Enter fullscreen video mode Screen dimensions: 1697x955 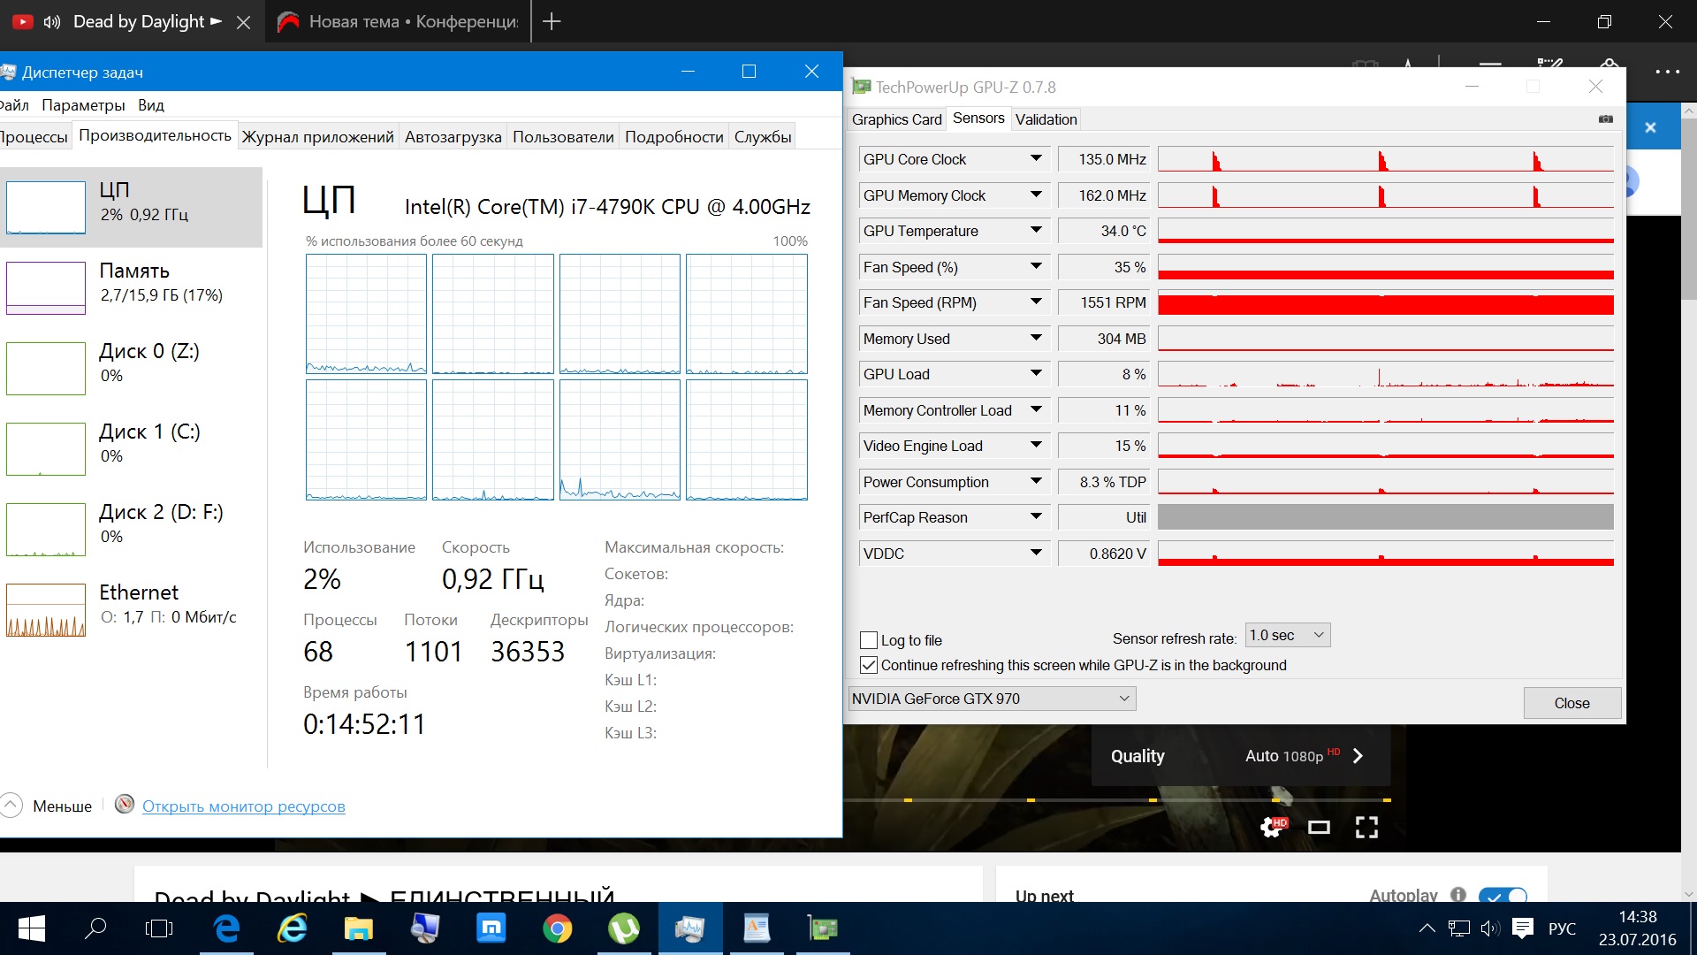pos(1366,828)
